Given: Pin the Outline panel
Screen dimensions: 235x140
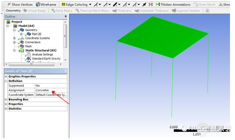Looking at the screenshot, I should pos(66,16).
